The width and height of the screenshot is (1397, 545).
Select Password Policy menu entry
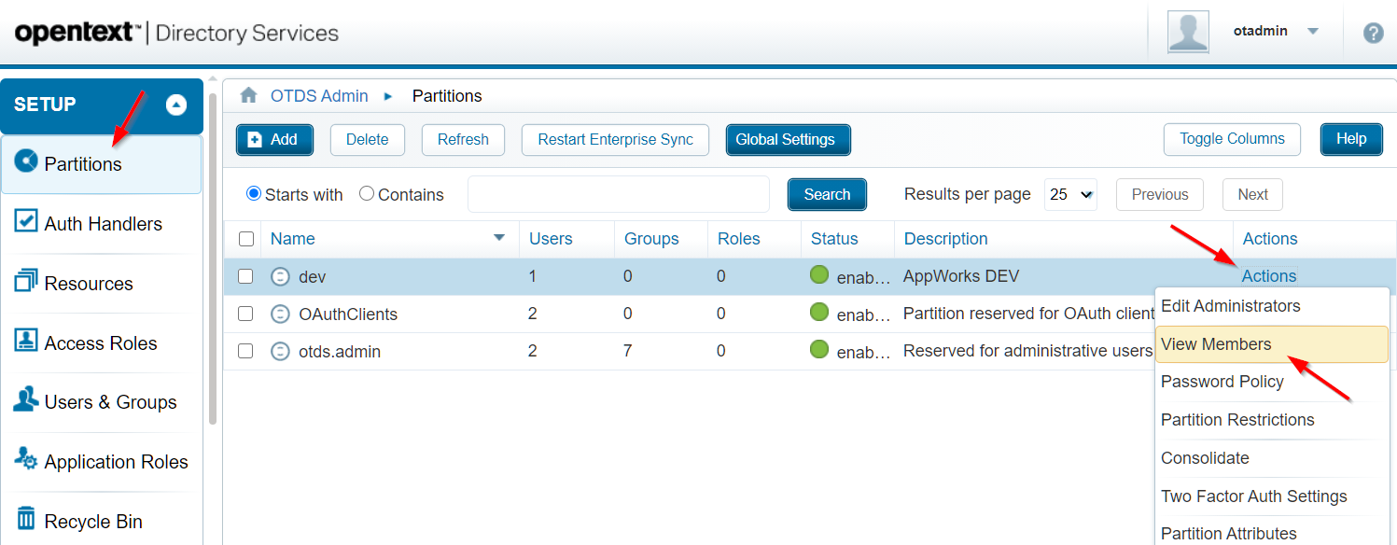click(1222, 382)
